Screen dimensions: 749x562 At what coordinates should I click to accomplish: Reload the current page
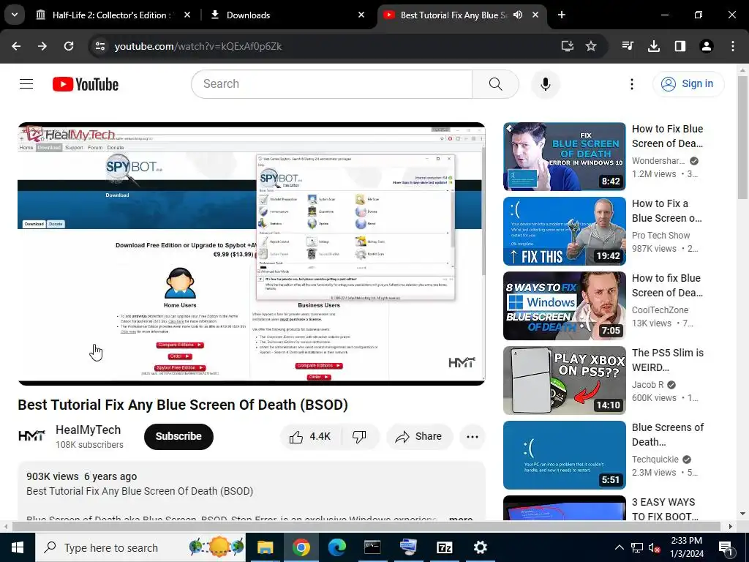coord(69,46)
